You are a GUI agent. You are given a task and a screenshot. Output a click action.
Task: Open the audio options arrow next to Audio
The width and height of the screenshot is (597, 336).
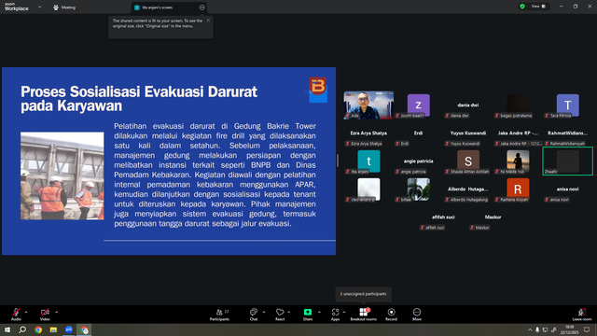(26, 312)
